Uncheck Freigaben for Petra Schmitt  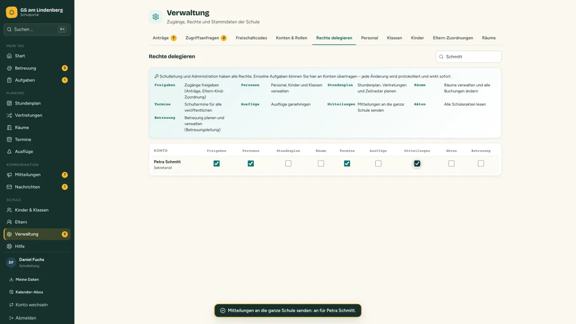tap(216, 163)
